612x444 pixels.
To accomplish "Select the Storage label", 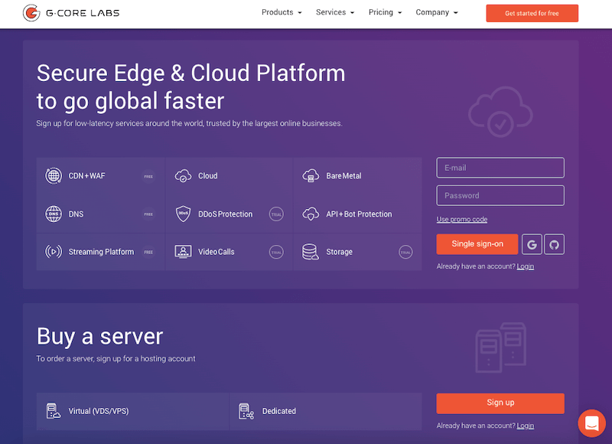I will coord(339,252).
